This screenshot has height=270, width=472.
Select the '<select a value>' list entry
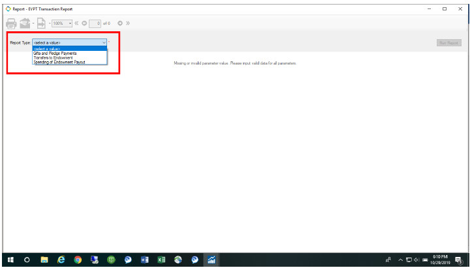point(47,48)
